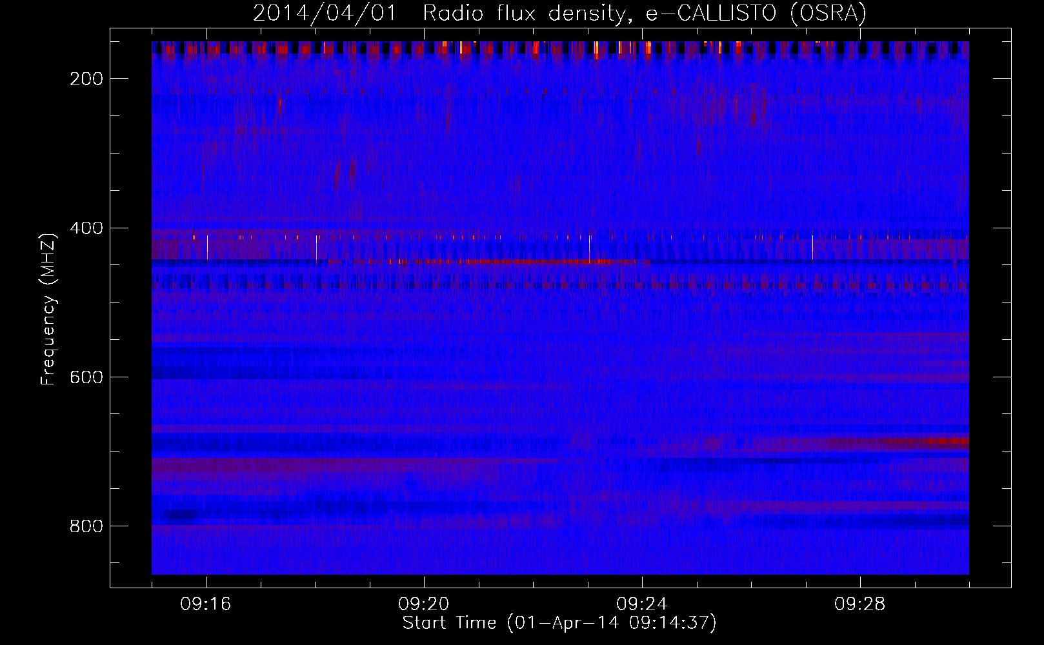Click the plot title '2014/04/01 Radio flux density, e-CALLISTO (OSRA)'

tap(559, 13)
